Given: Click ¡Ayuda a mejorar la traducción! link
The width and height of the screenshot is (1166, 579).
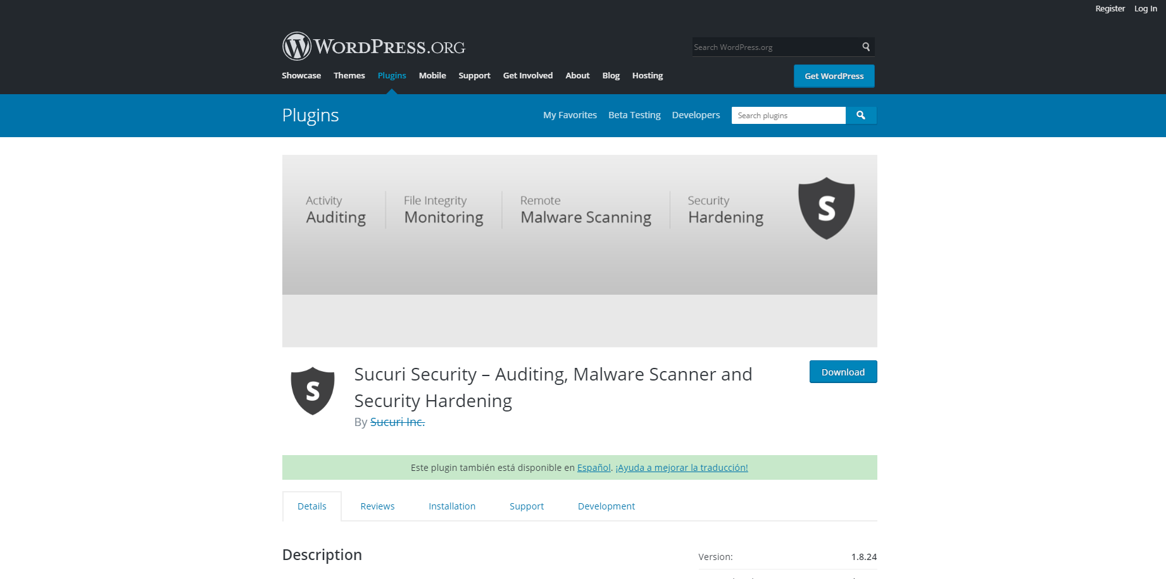Looking at the screenshot, I should (x=682, y=468).
